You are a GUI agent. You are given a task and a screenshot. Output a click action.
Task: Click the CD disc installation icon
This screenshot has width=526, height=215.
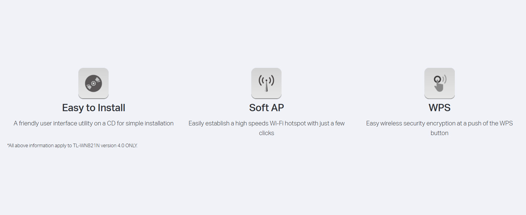(x=93, y=83)
